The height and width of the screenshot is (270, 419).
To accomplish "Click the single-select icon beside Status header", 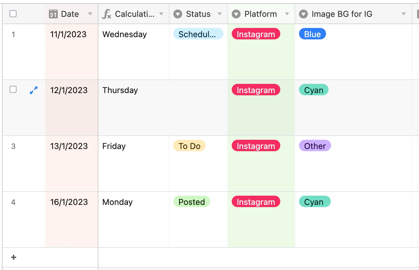I will [x=178, y=14].
